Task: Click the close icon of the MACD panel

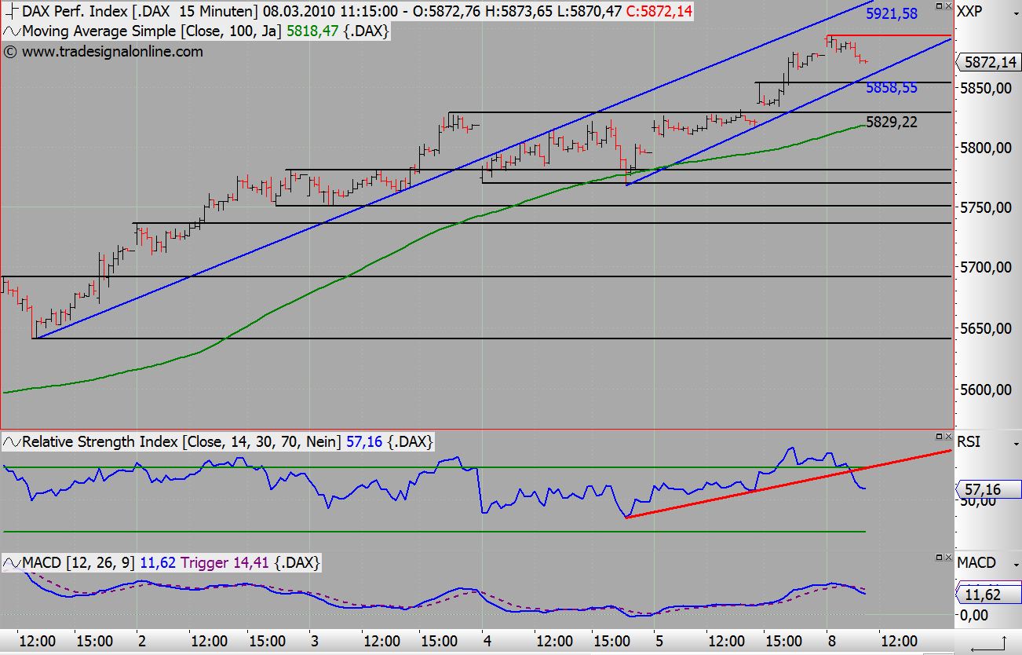Action: point(948,558)
